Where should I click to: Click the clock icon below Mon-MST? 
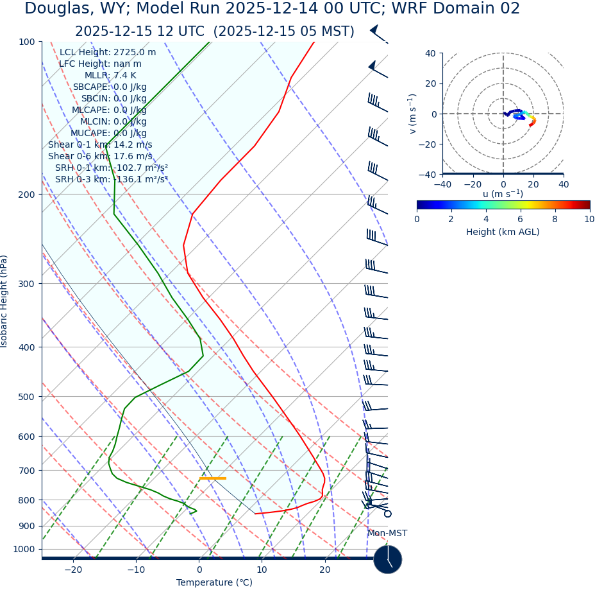[387, 559]
